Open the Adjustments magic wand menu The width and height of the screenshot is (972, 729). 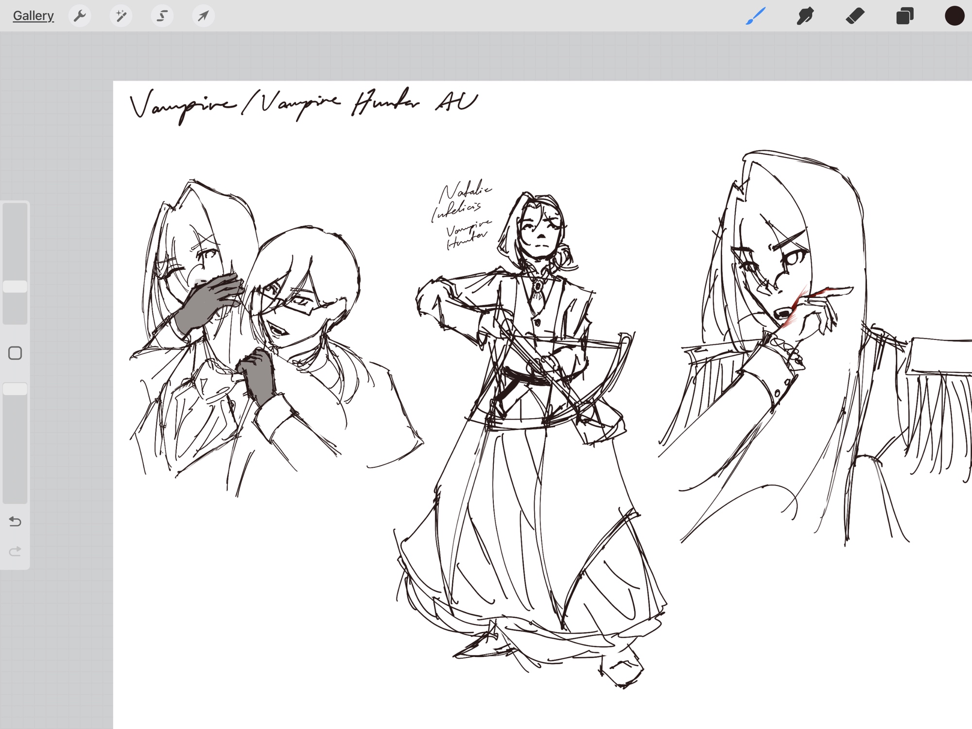[x=121, y=16]
